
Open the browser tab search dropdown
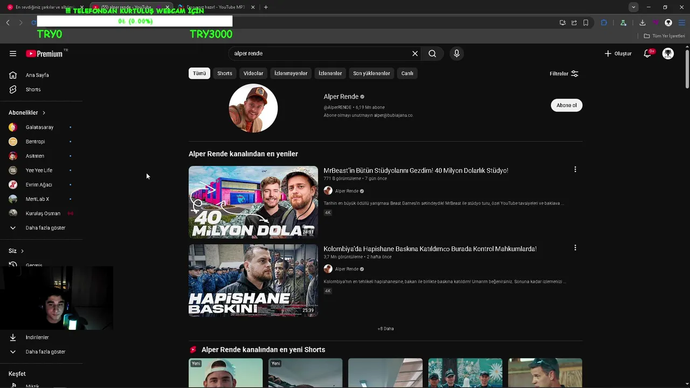(633, 7)
